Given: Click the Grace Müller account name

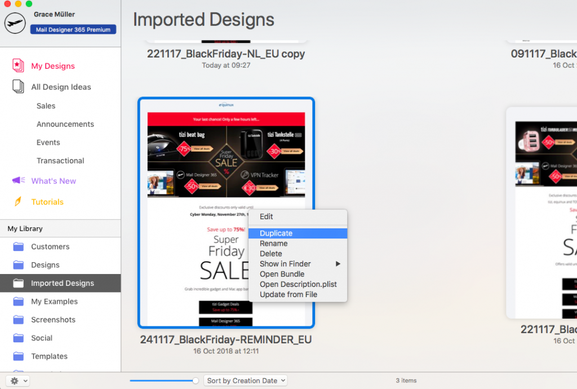Looking at the screenshot, I should pyautogui.click(x=55, y=14).
